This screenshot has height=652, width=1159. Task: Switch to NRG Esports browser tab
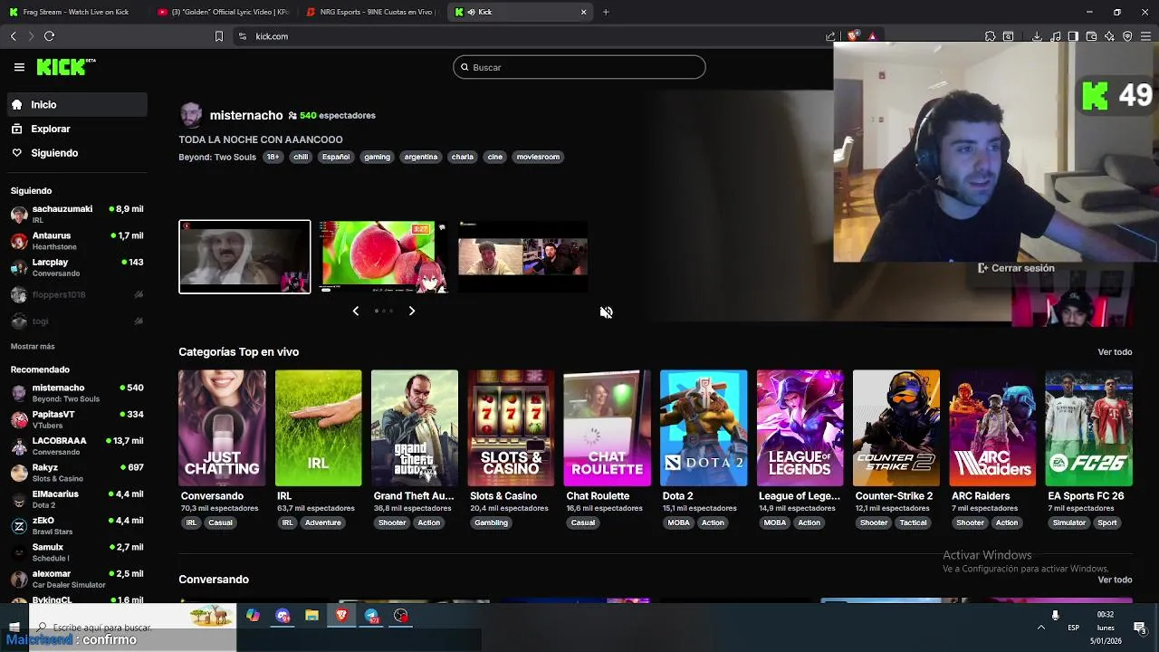[371, 12]
